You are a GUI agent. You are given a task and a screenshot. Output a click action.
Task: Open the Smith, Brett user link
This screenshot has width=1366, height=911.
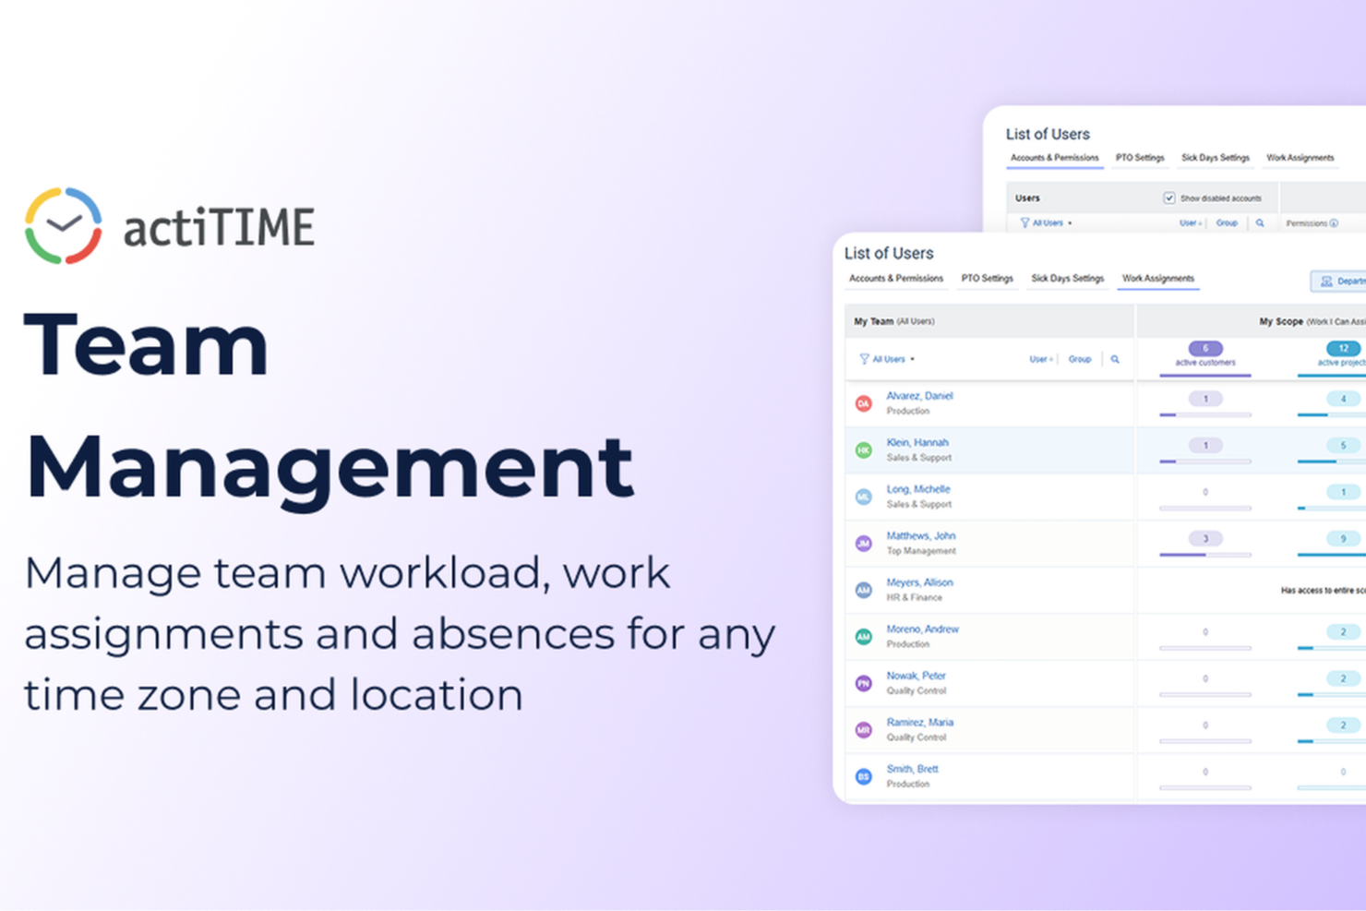[x=912, y=769]
